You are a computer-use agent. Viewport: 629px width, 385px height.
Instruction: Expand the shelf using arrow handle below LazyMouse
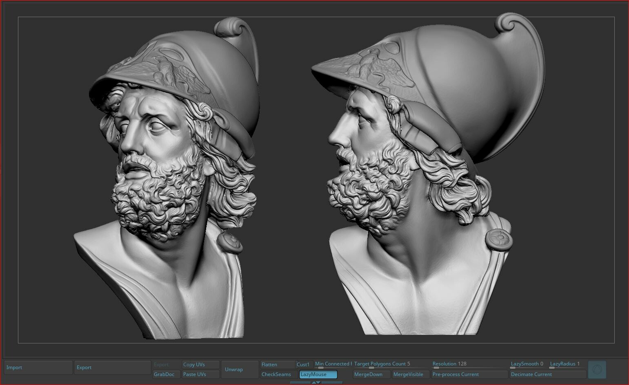point(316,382)
